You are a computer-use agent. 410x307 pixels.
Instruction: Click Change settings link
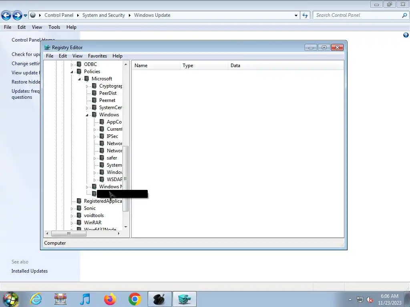pos(26,64)
